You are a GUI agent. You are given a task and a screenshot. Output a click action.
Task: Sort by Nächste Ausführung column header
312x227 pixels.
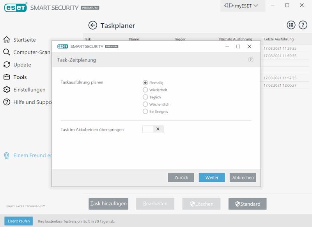tap(236, 39)
